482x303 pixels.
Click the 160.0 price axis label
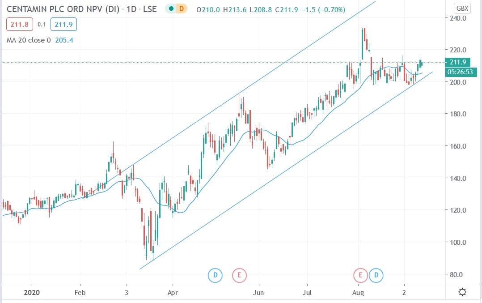click(x=458, y=146)
